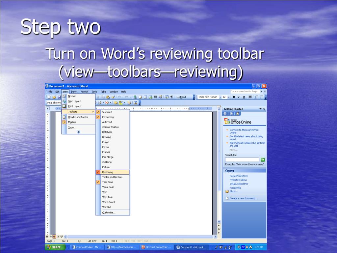Expand the Toolbars submenu arrow entry
Image resolution: width=337 pixels, height=253 pixels.
coord(78,112)
